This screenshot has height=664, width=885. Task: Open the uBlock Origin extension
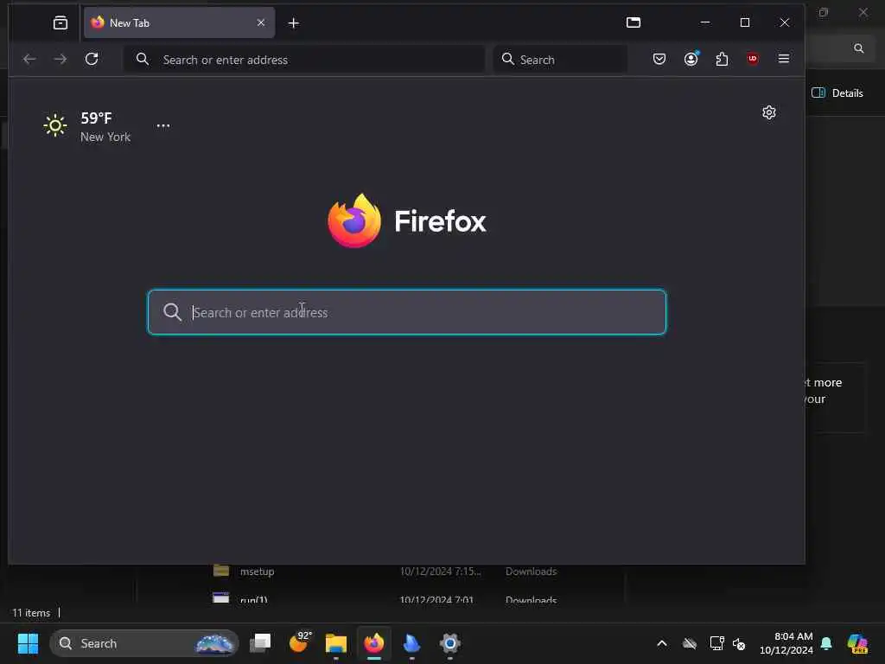point(753,59)
